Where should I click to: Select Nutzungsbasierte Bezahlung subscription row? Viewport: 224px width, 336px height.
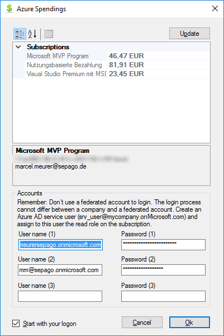point(111,65)
